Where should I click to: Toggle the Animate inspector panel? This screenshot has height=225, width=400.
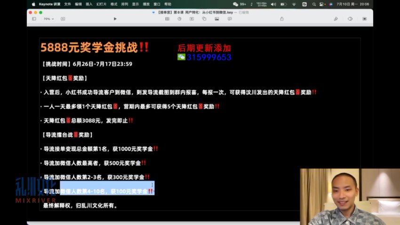[350, 19]
